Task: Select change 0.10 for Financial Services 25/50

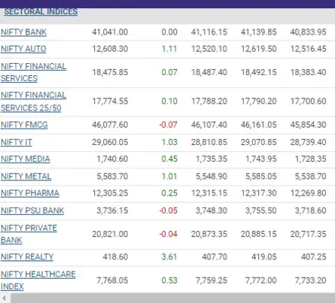Action: tap(169, 101)
